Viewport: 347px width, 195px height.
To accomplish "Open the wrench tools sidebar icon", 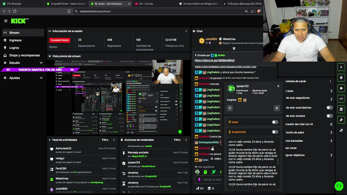I will click(x=341, y=120).
